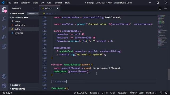
Task: Open the File menu
Action: (x=9, y=3)
